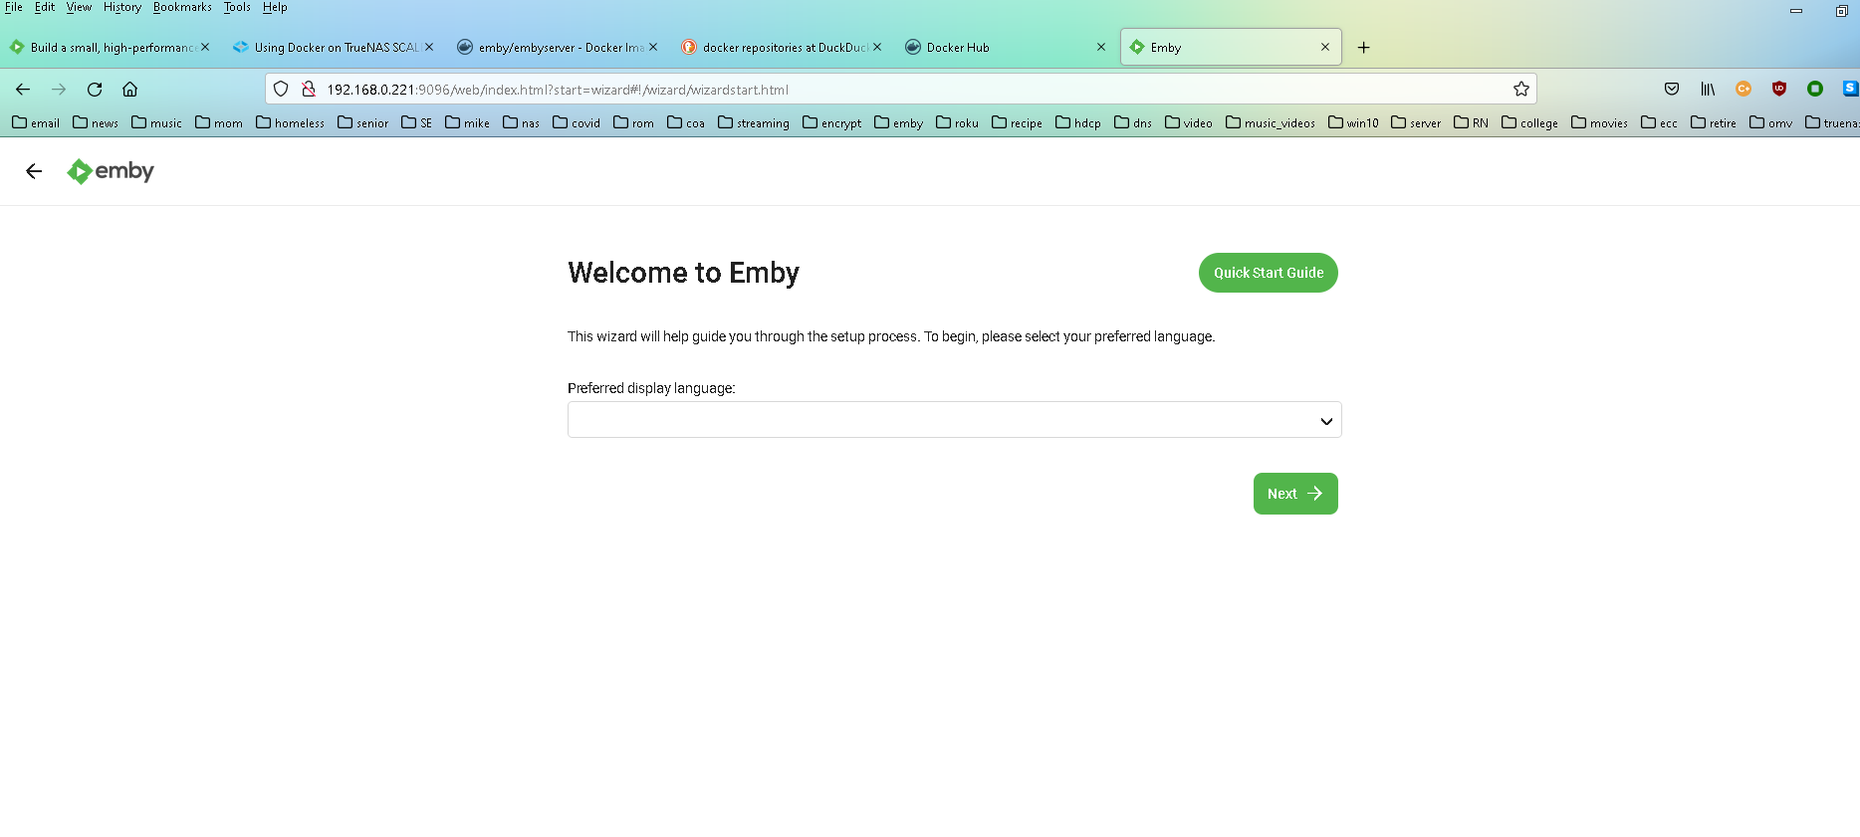Open the recipe bookmarks folder

coord(1018,122)
